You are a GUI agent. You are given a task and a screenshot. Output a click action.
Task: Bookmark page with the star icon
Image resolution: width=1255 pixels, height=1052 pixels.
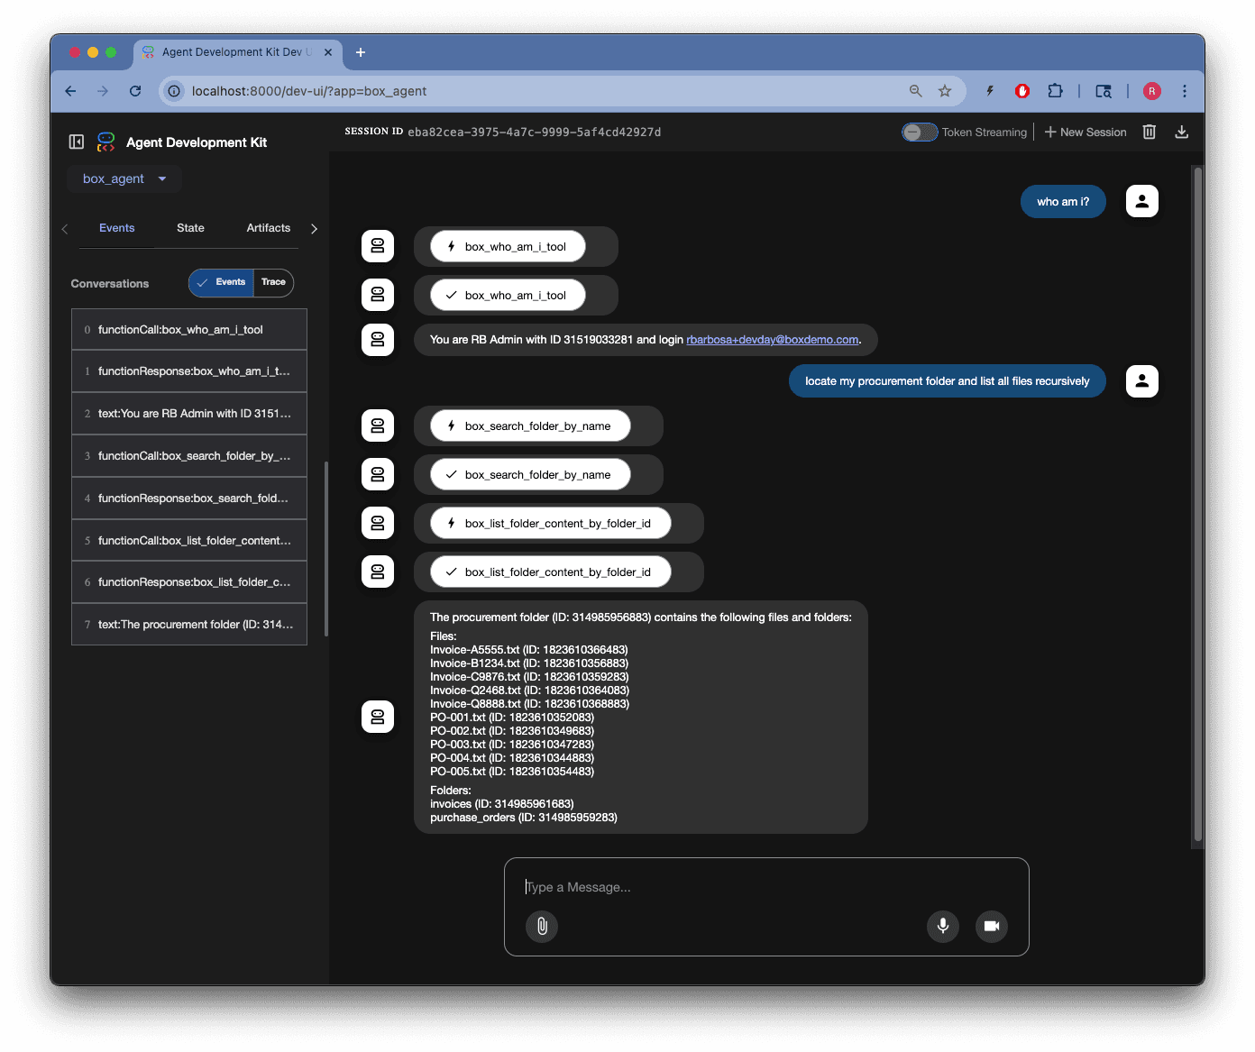944,91
